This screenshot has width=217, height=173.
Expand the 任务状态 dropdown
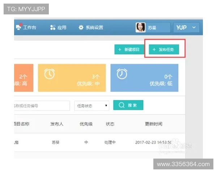click(92, 106)
